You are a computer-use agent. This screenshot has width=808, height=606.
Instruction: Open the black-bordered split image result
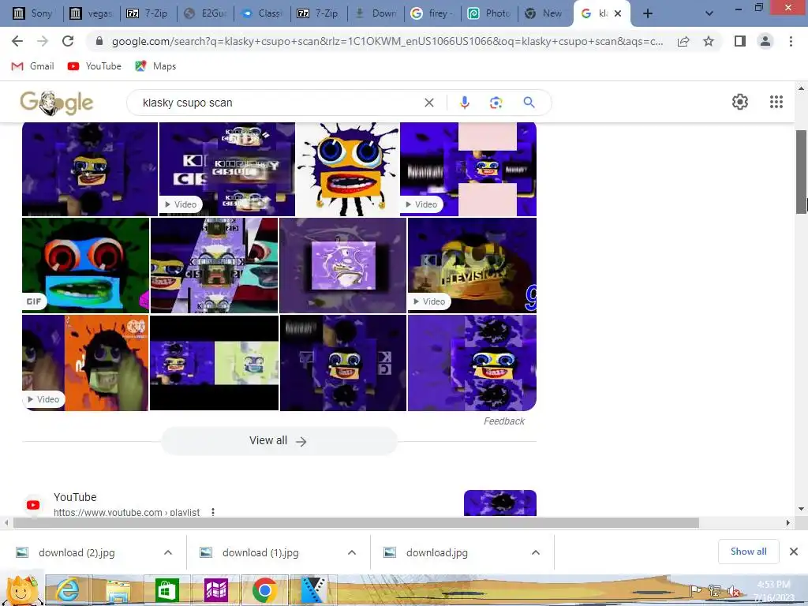click(215, 363)
